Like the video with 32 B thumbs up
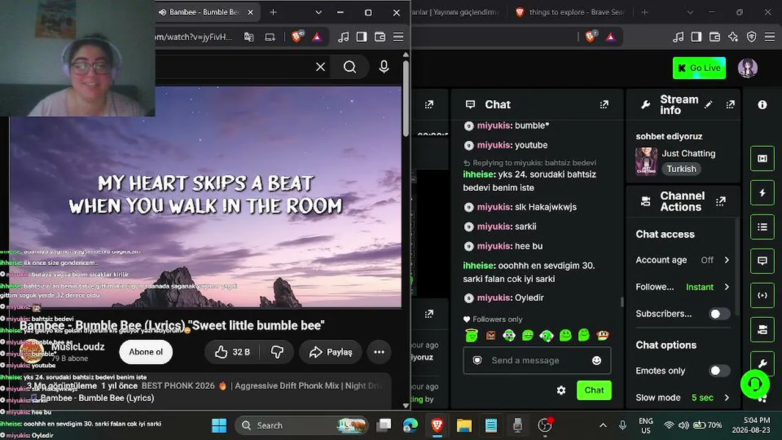Viewport: 782px width, 440px height. click(233, 352)
